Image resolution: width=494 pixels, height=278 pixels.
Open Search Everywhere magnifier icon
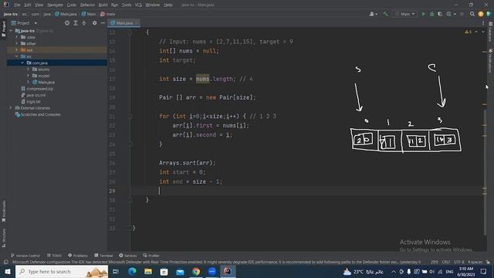click(472, 14)
